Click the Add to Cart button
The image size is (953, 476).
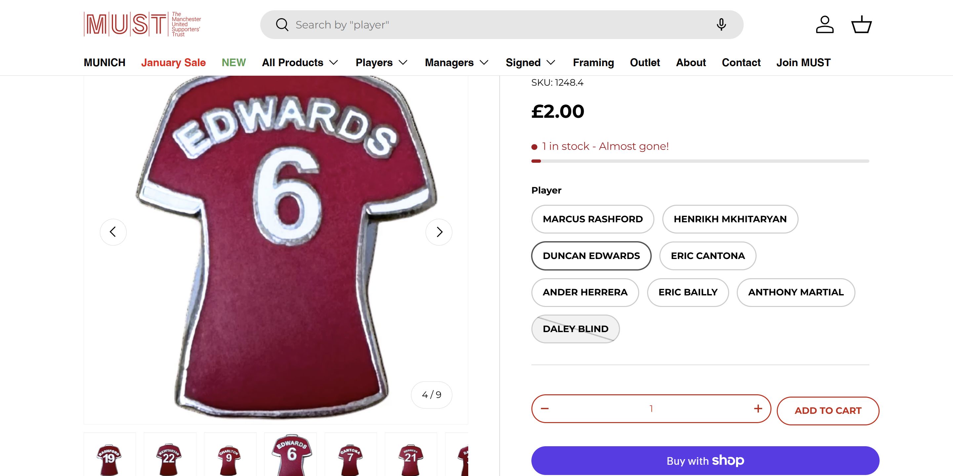coord(828,411)
